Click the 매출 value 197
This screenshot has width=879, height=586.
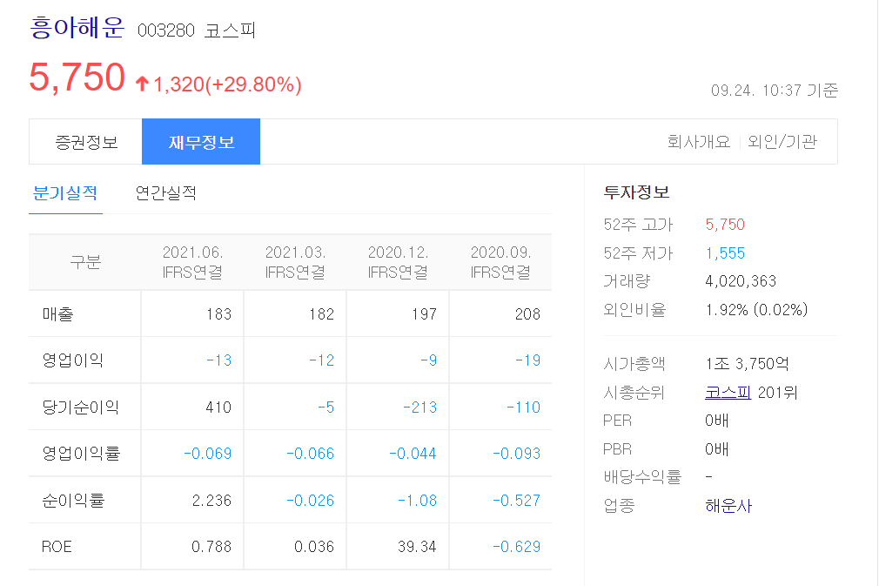pos(424,314)
